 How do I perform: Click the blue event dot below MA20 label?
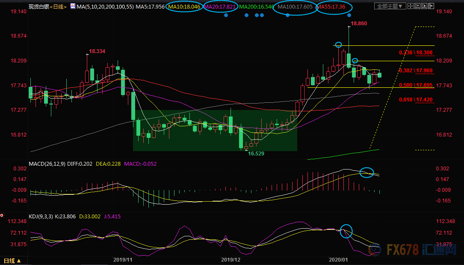[226, 15]
